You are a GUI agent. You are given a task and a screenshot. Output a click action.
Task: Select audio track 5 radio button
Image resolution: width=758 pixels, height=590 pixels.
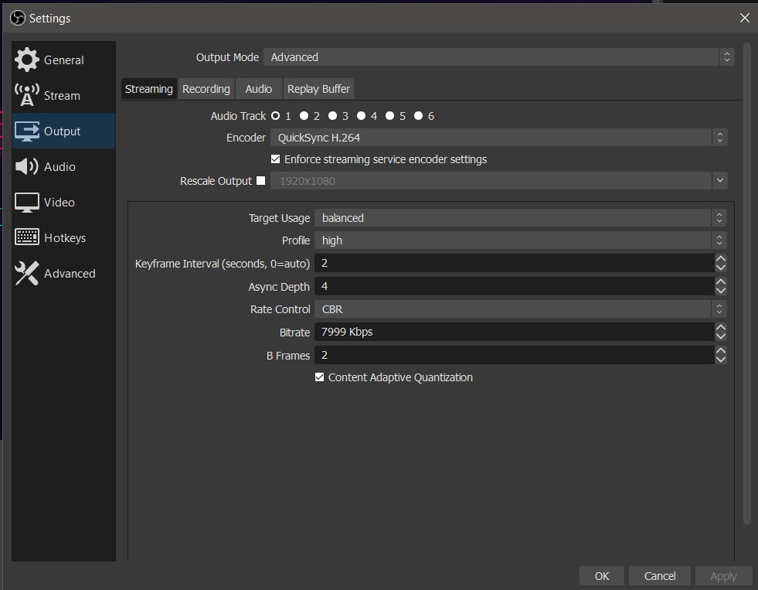click(389, 115)
